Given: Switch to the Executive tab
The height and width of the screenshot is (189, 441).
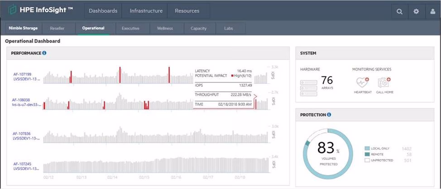Looking at the screenshot, I should 130,28.
